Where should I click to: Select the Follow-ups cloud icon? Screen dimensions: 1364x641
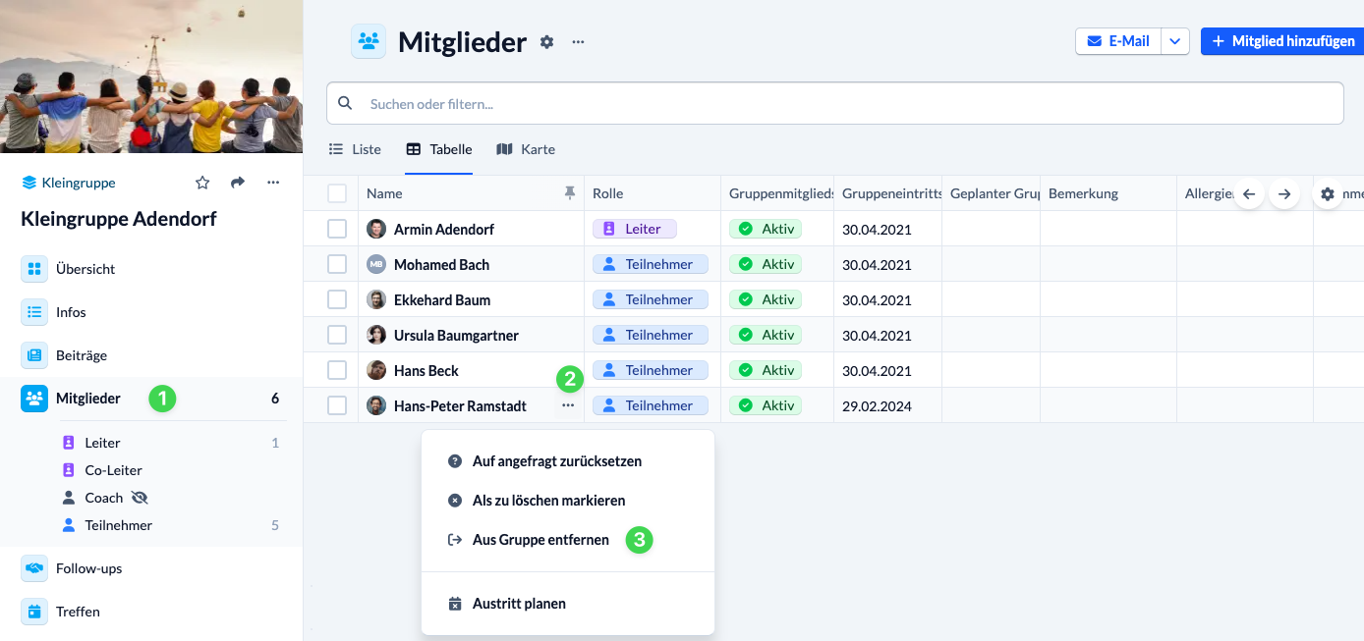(35, 567)
